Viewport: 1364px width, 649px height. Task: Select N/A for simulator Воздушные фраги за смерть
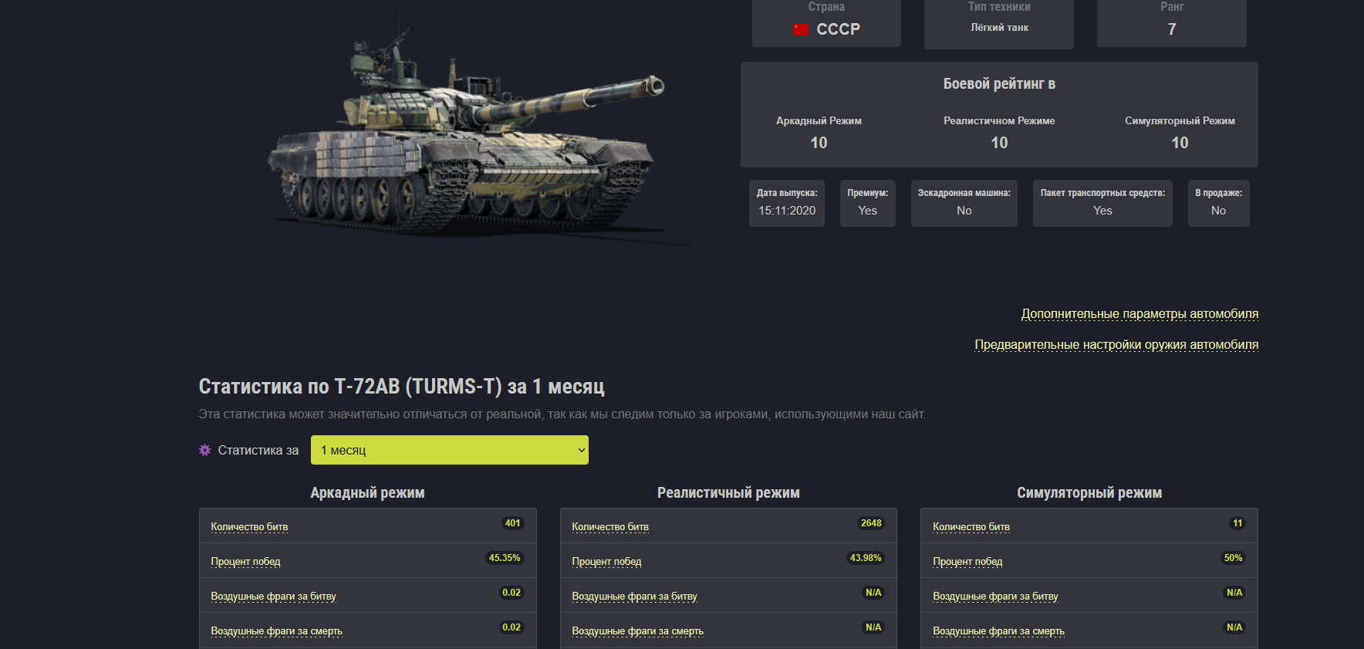(1234, 627)
